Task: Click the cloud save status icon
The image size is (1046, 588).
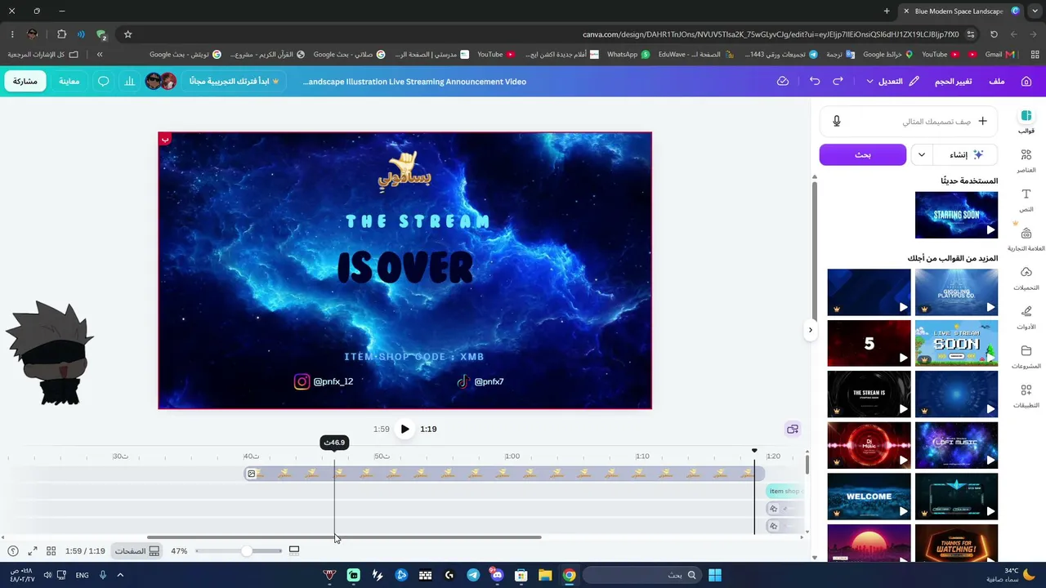Action: [x=783, y=82]
